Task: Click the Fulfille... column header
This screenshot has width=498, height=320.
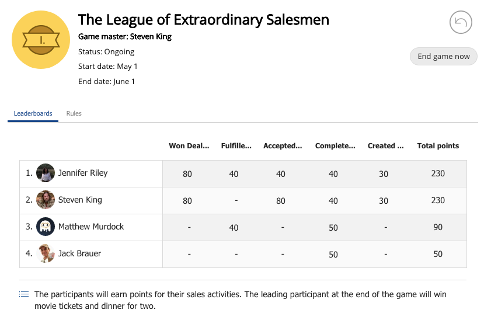Action: click(x=236, y=146)
